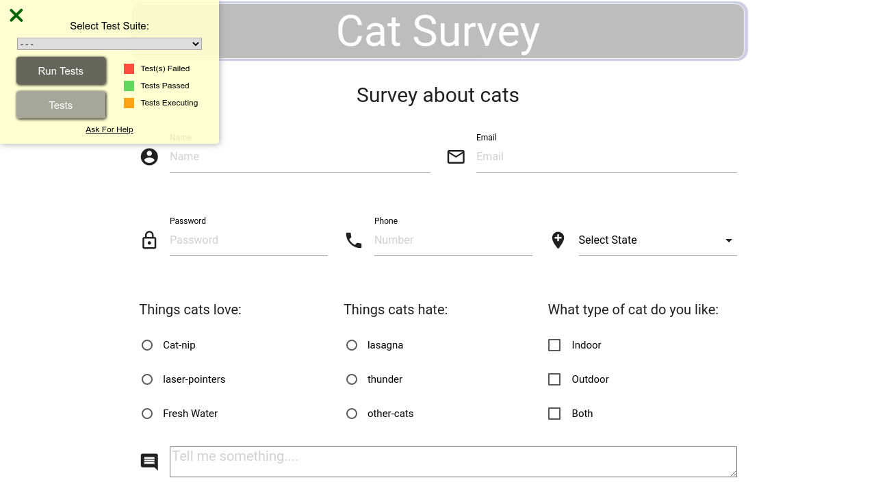Select the other-cats radio button
This screenshot has width=876, height=493.
pos(352,414)
